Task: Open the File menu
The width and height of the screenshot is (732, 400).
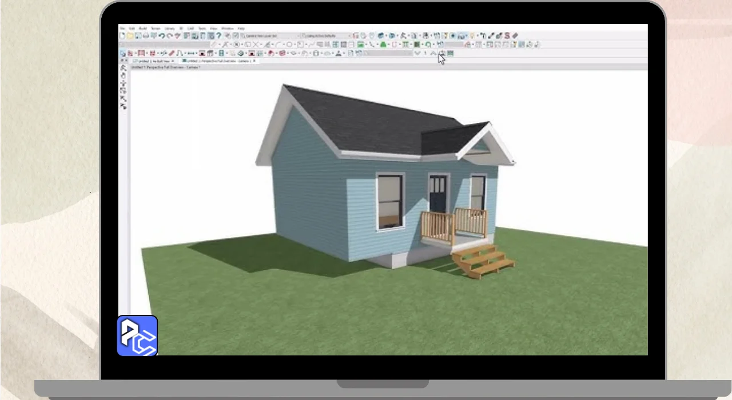Action: pyautogui.click(x=122, y=28)
